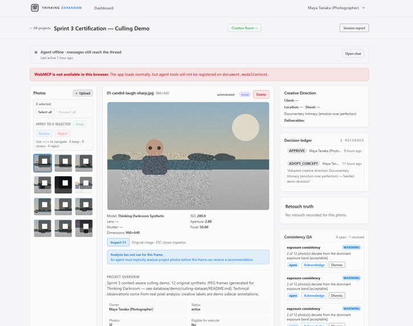Click the 'Aperture: 2.80' metadata value
413x326 pixels.
(x=201, y=221)
